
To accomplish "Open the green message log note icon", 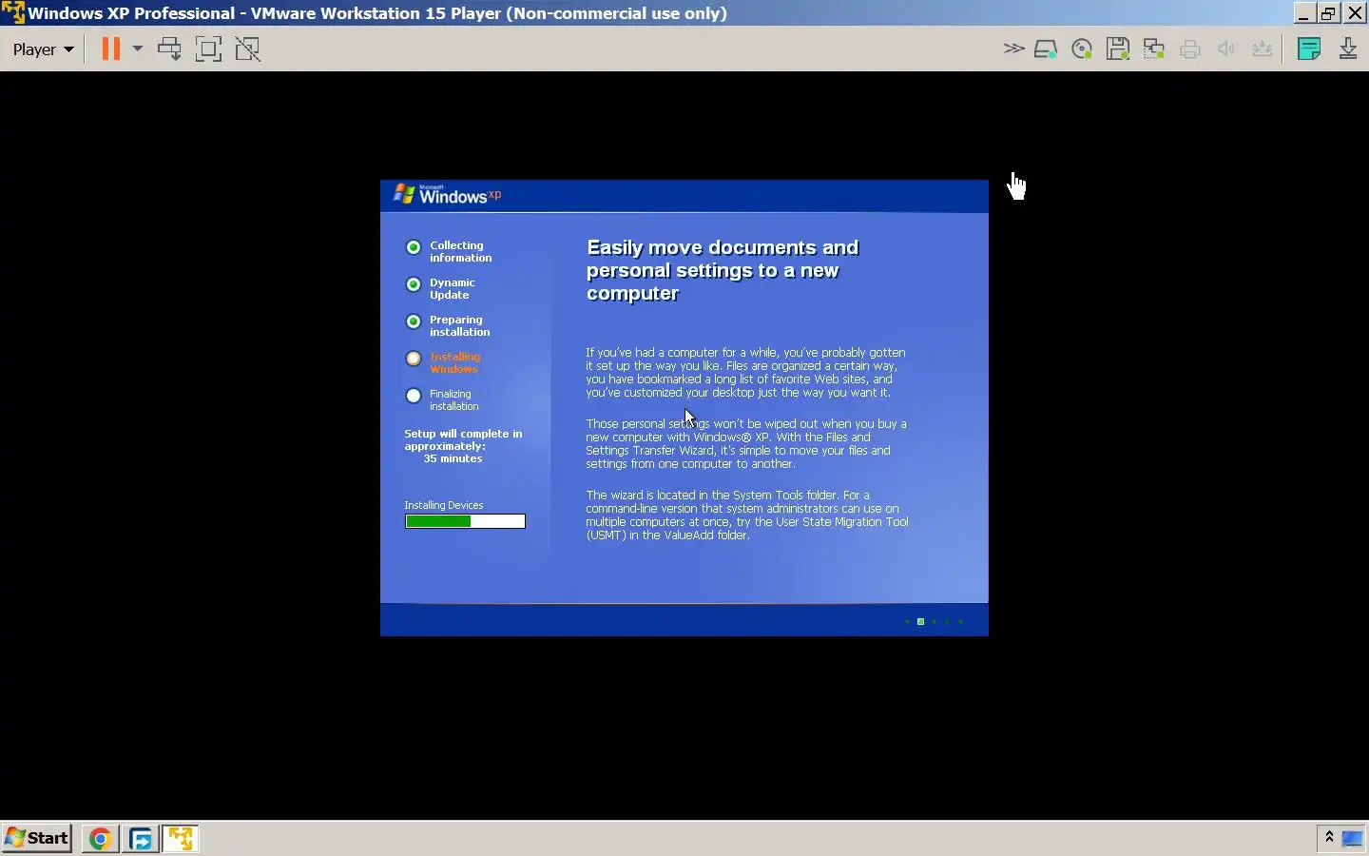I will pos(1309,49).
